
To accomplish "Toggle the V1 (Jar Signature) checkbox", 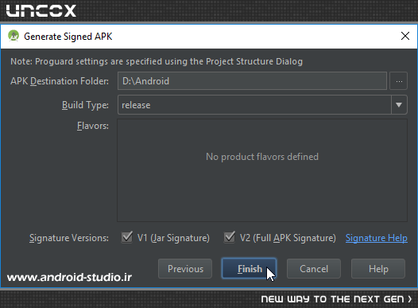I will (127, 237).
